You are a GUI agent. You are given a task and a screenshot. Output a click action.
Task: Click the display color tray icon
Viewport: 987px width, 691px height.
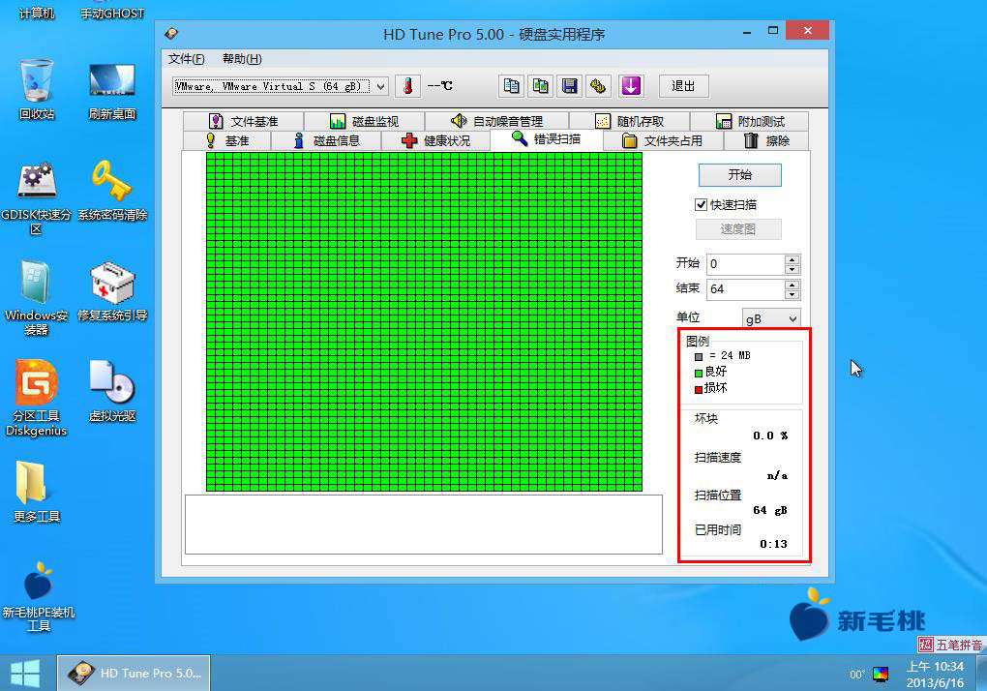coord(880,674)
